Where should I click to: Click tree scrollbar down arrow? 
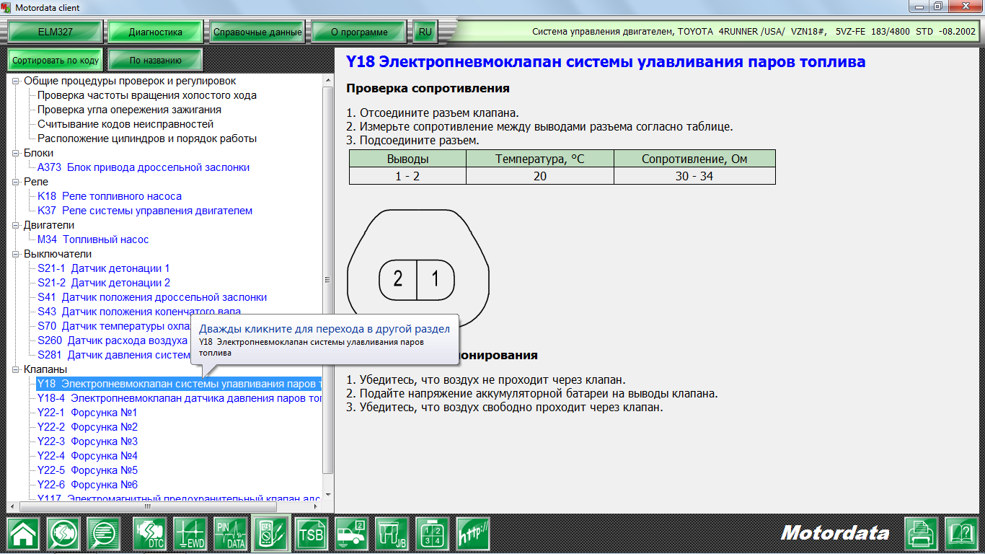click(329, 493)
